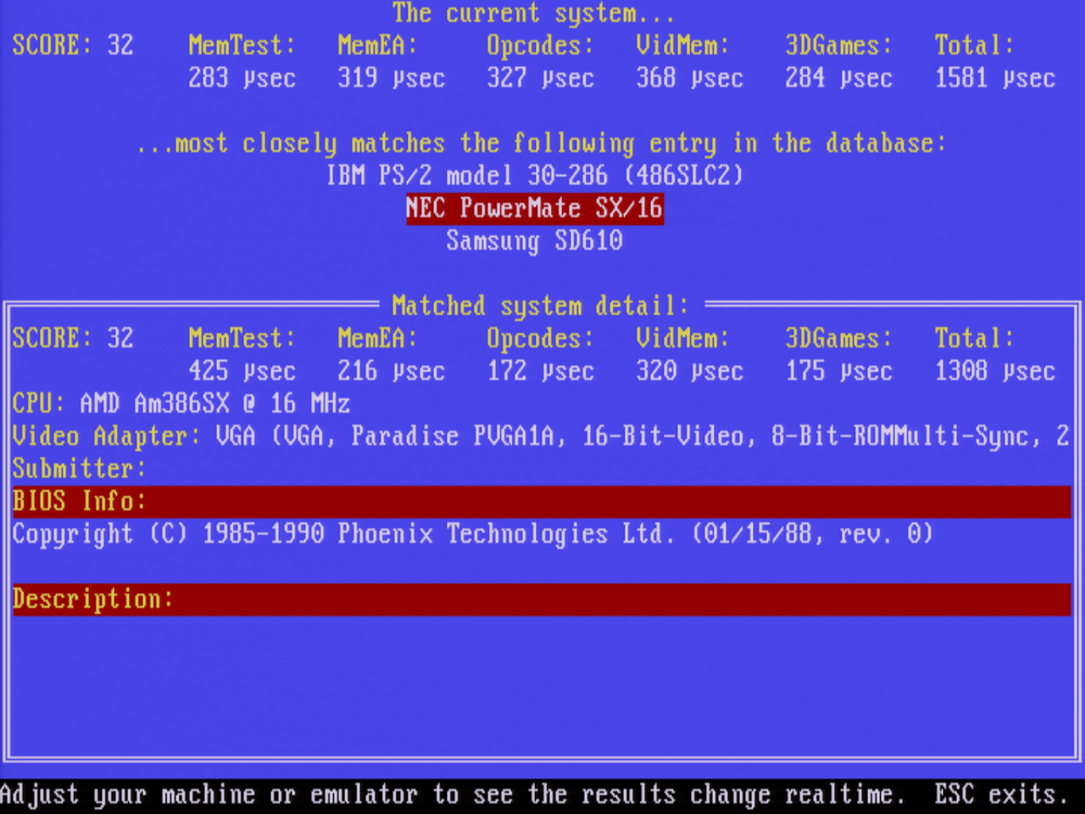Click the matched VidMem 320 µsec value
This screenshot has height=814, width=1085.
pos(689,371)
